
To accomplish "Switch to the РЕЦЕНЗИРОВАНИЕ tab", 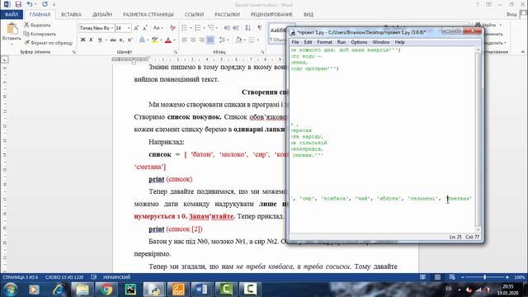I will point(271,15).
